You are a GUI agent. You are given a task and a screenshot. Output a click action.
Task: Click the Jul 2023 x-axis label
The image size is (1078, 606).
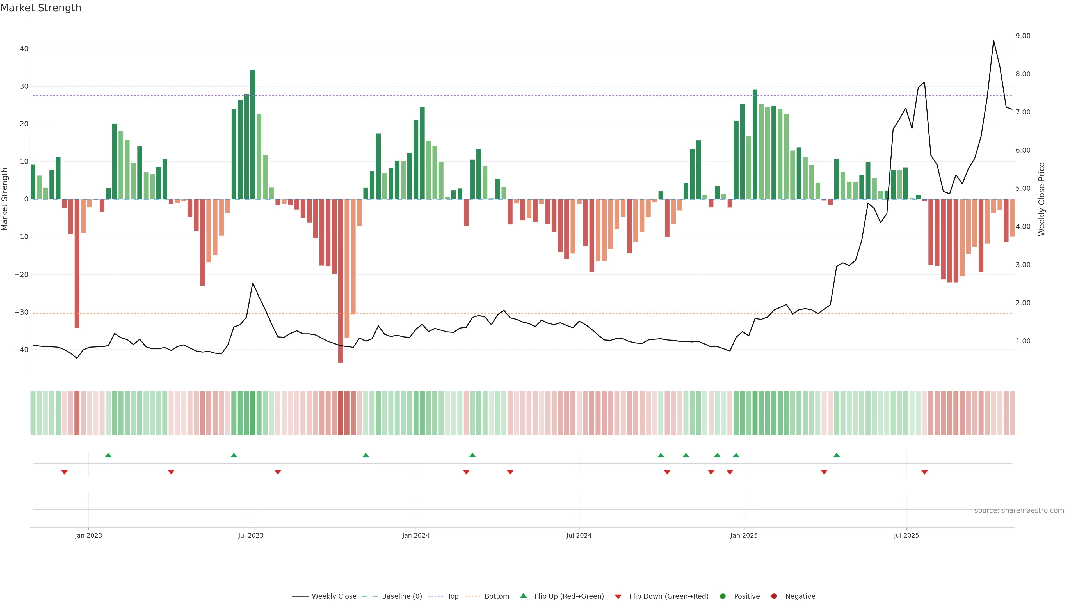[251, 535]
